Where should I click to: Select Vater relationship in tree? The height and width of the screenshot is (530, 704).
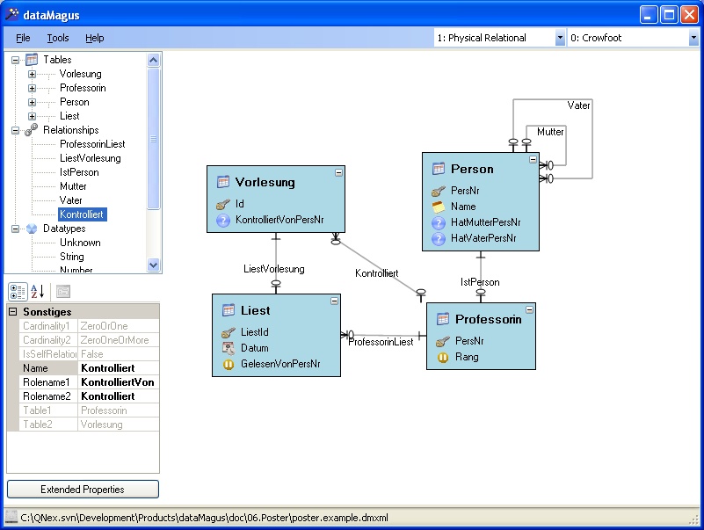pos(71,200)
